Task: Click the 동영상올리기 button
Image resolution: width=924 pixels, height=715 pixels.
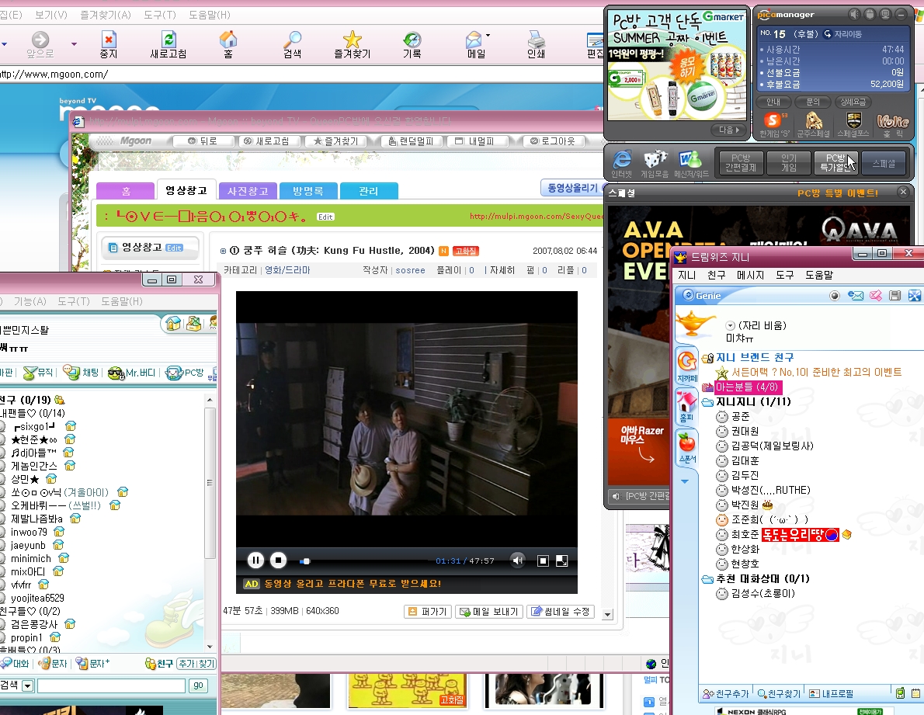Action: pos(571,188)
